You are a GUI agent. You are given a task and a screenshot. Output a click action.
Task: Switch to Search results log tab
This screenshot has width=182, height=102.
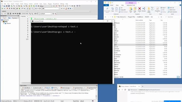click(x=38, y=88)
